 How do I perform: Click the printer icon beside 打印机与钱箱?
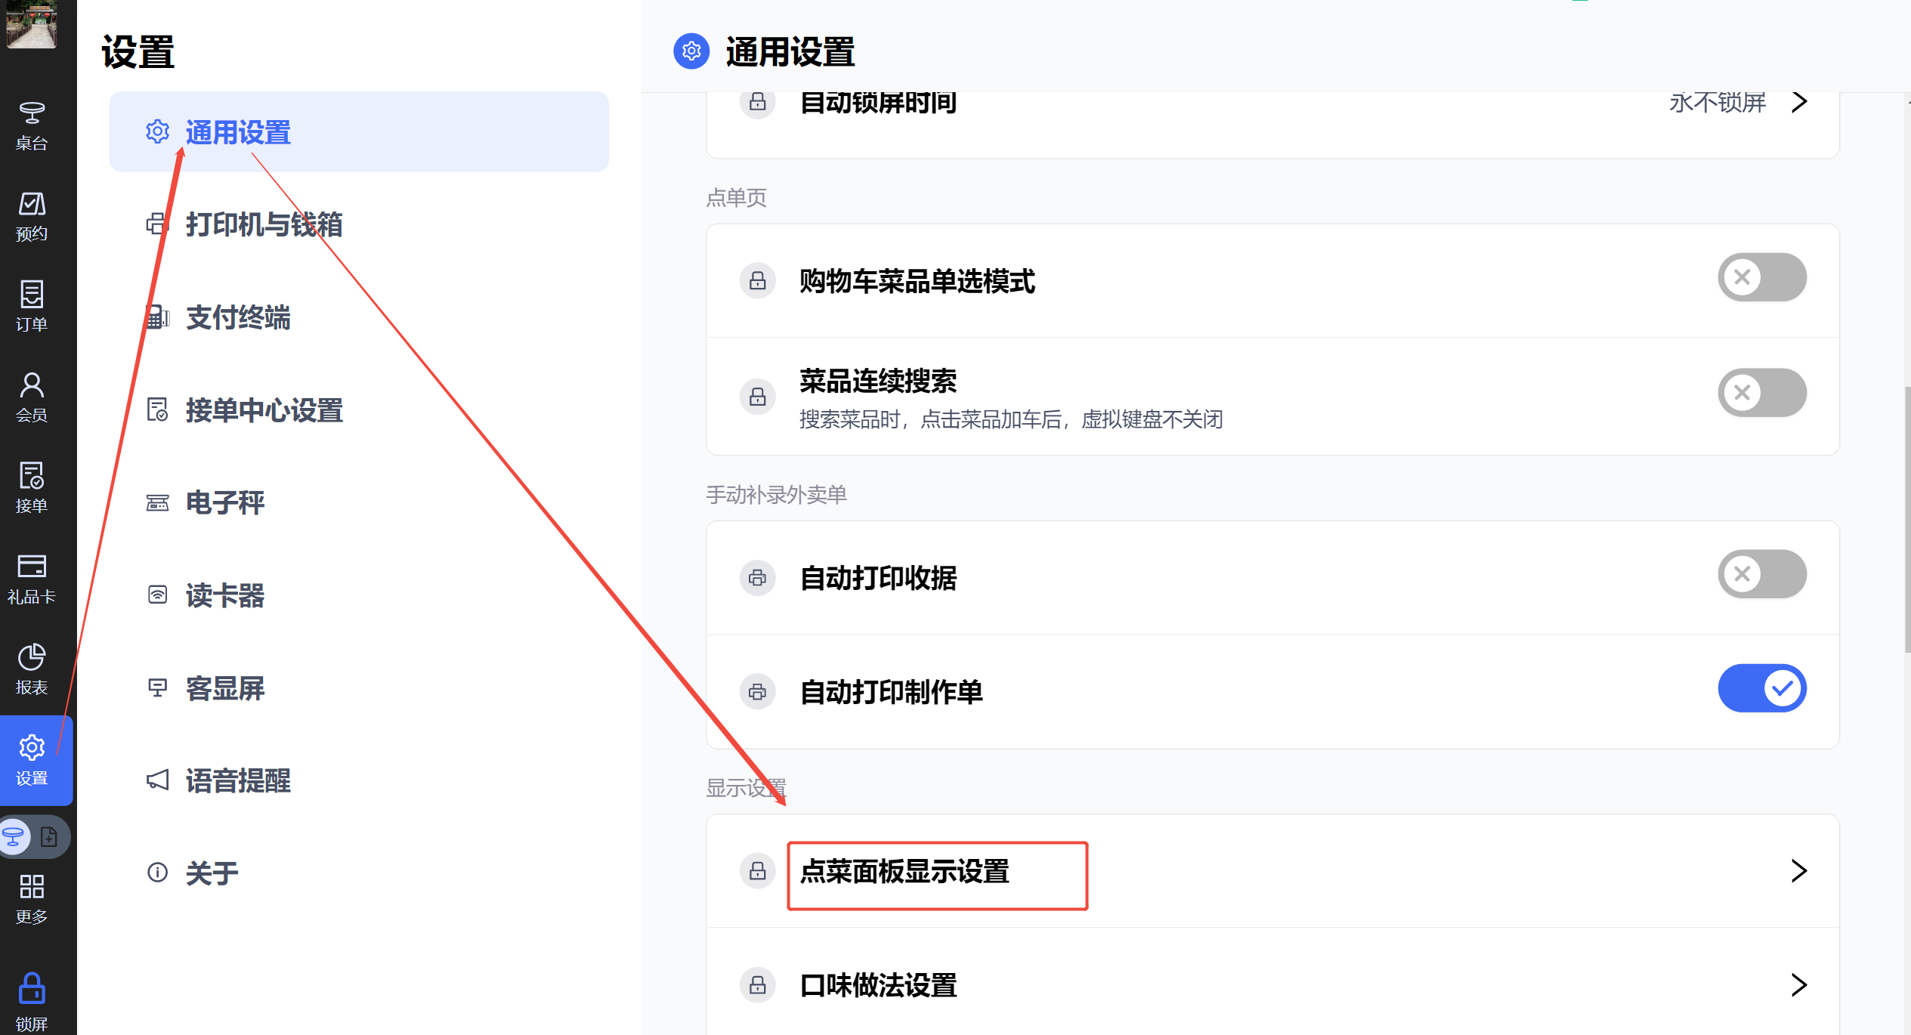coord(157,224)
